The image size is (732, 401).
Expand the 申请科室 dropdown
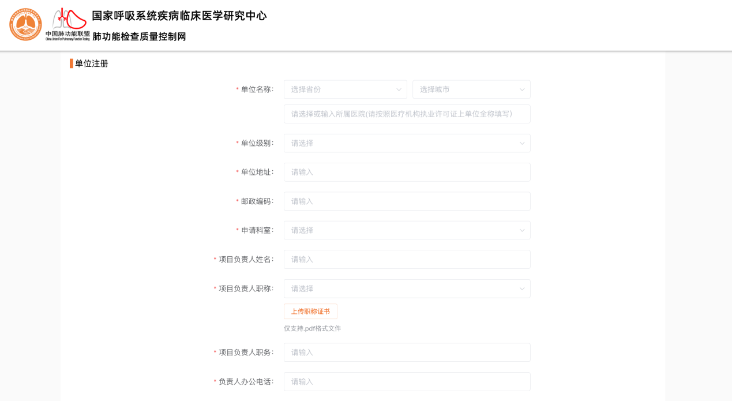(407, 230)
